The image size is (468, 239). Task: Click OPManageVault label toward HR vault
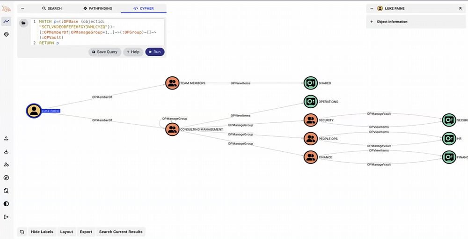[379, 146]
